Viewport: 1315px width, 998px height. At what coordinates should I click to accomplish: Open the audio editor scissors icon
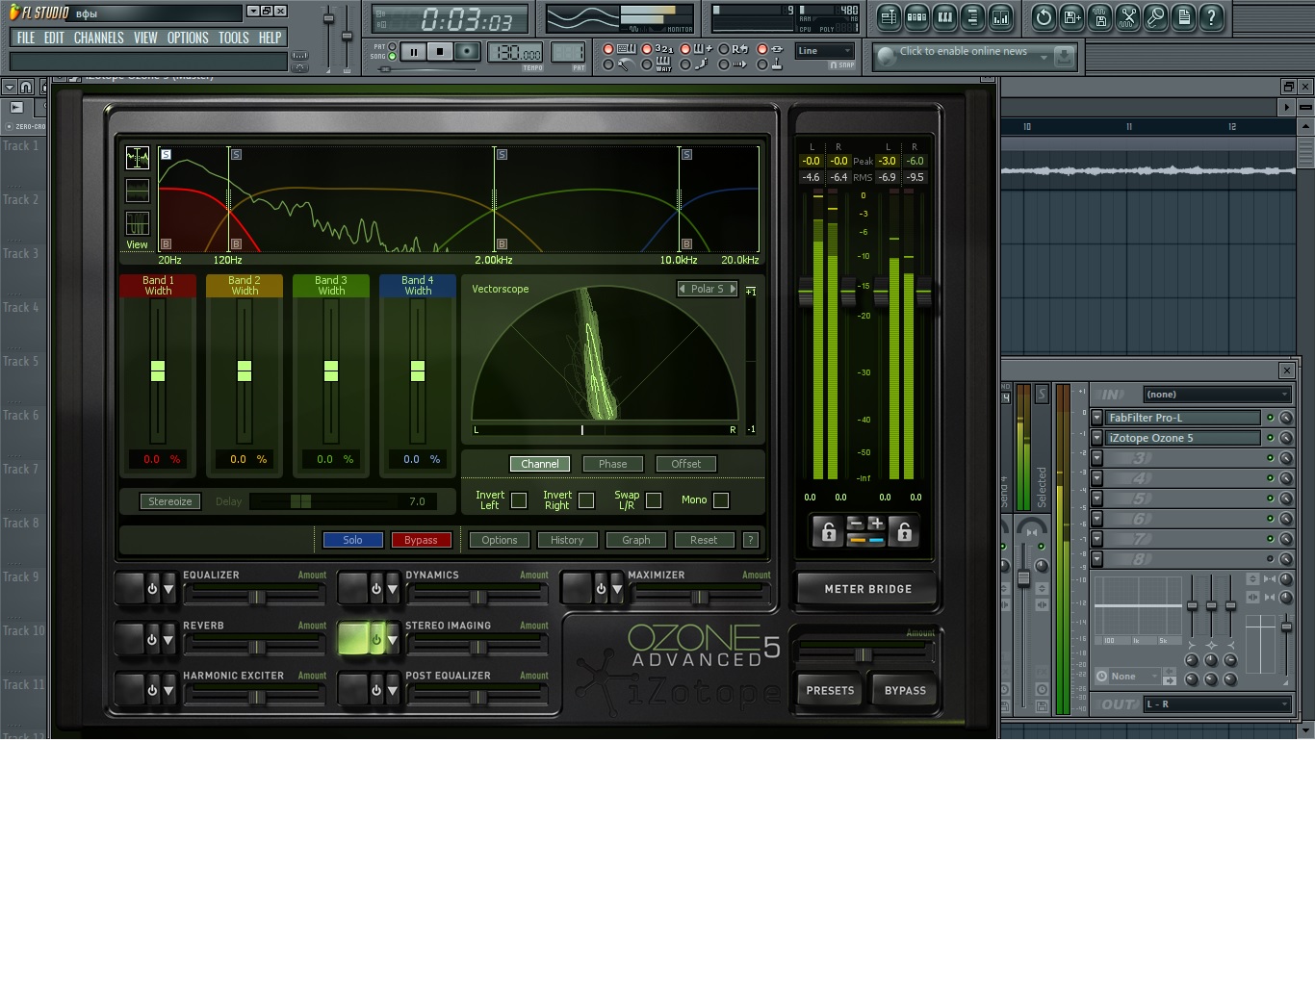tap(1127, 16)
